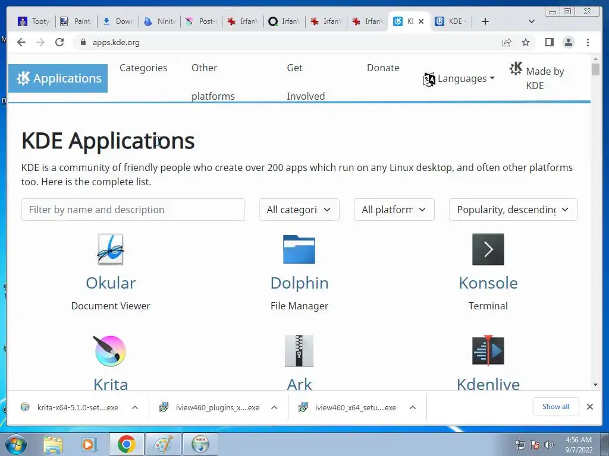
Task: Open the Chrome profile avatar
Action: [569, 42]
